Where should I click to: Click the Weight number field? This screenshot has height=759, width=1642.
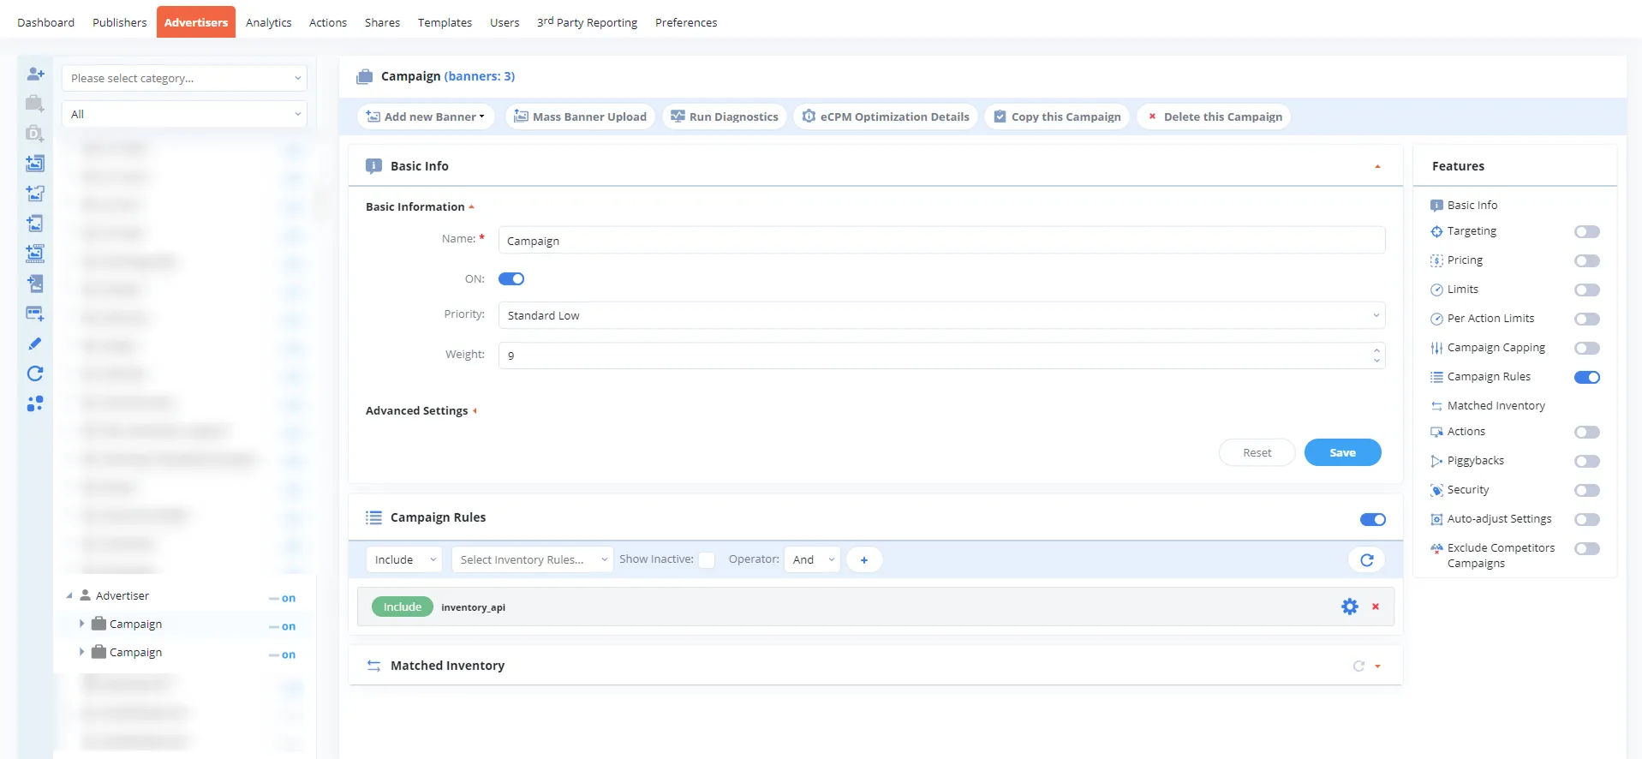coord(941,355)
